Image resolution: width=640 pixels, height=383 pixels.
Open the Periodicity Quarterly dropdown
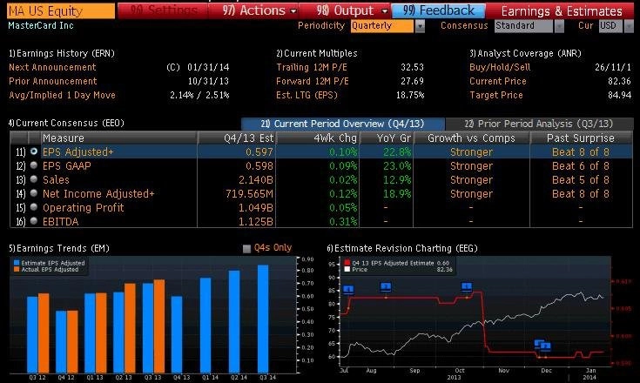point(387,26)
